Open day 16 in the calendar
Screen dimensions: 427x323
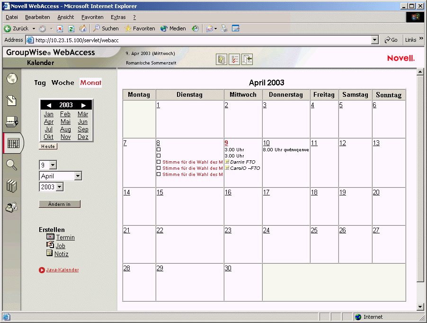228,192
